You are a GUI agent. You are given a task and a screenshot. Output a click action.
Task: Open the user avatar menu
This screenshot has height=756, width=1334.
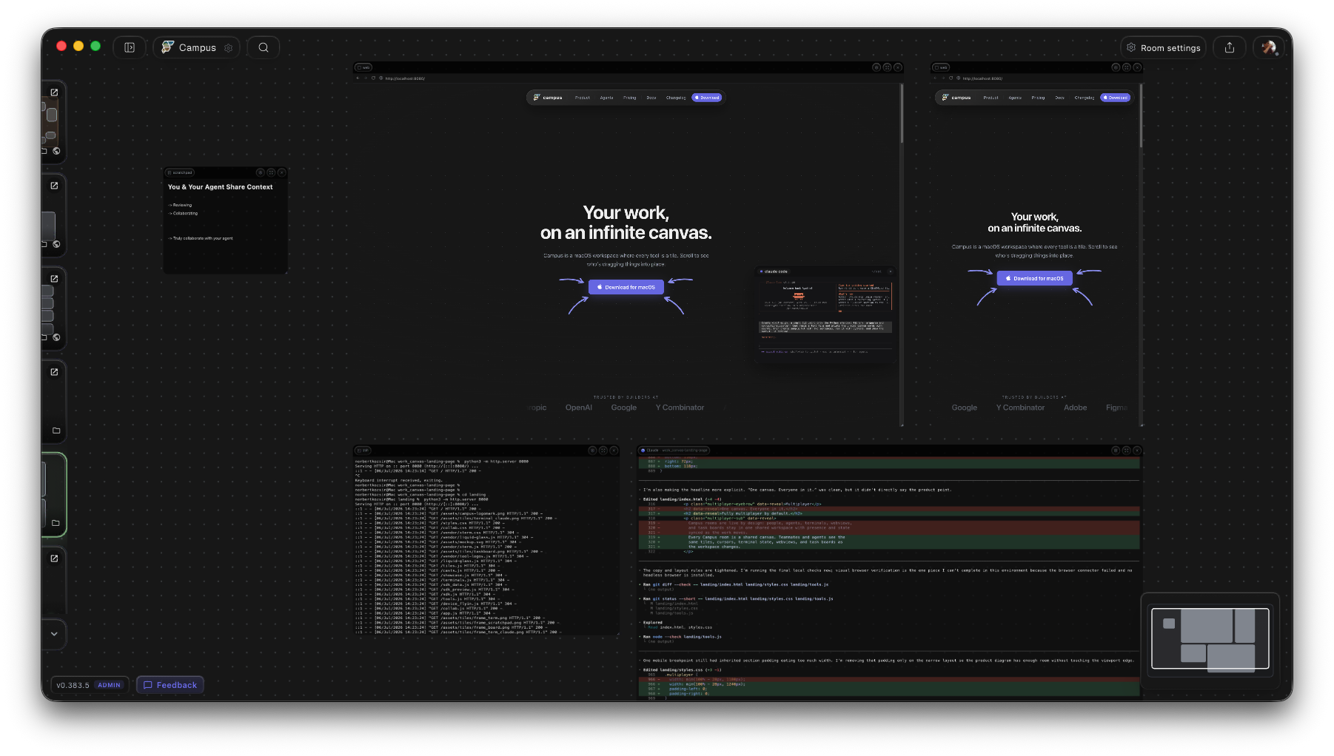tap(1269, 47)
